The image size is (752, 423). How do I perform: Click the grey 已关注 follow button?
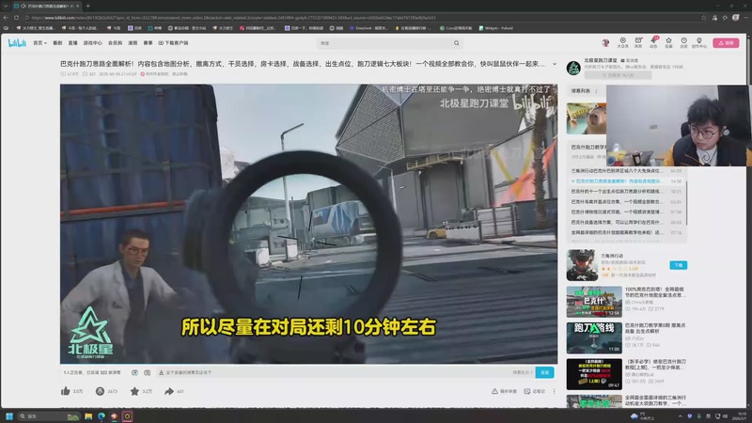click(618, 75)
